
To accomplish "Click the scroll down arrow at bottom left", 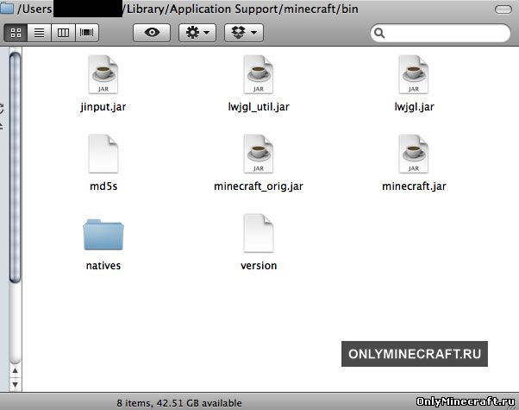I will (15, 386).
